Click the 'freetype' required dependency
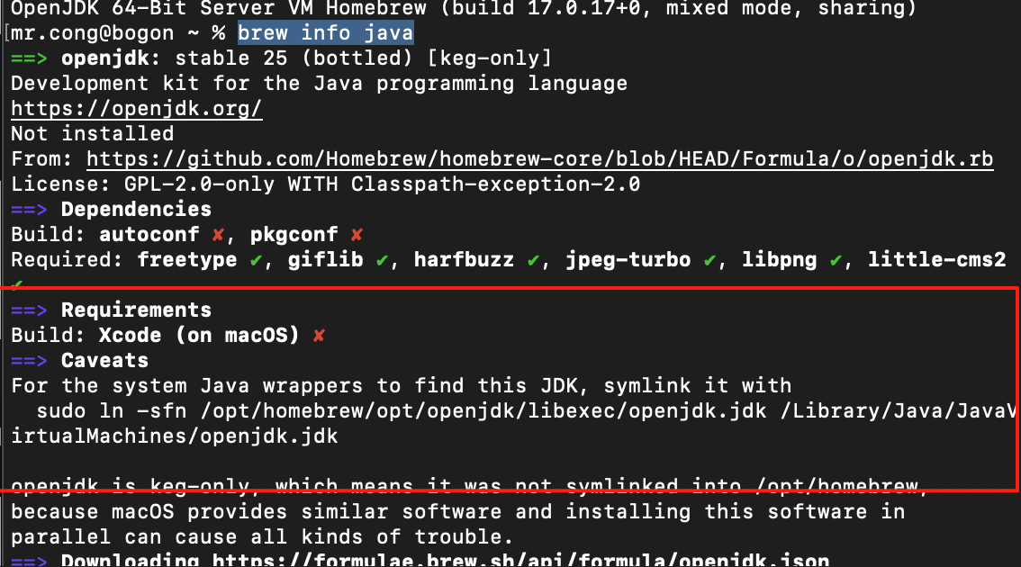Image resolution: width=1021 pixels, height=567 pixels. pos(187,260)
